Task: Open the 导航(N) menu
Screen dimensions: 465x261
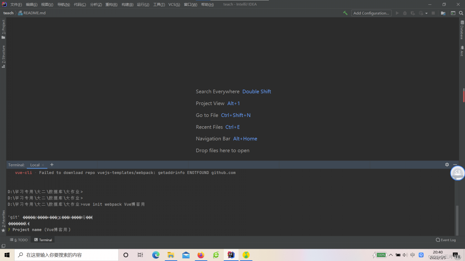Action: 64,4
